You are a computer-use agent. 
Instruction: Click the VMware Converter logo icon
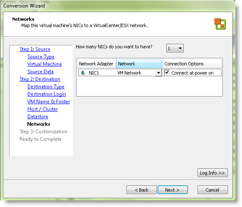pos(220,24)
